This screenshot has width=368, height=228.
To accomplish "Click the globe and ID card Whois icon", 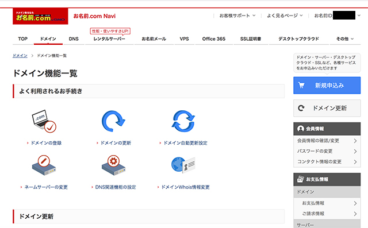I will click(x=183, y=165).
